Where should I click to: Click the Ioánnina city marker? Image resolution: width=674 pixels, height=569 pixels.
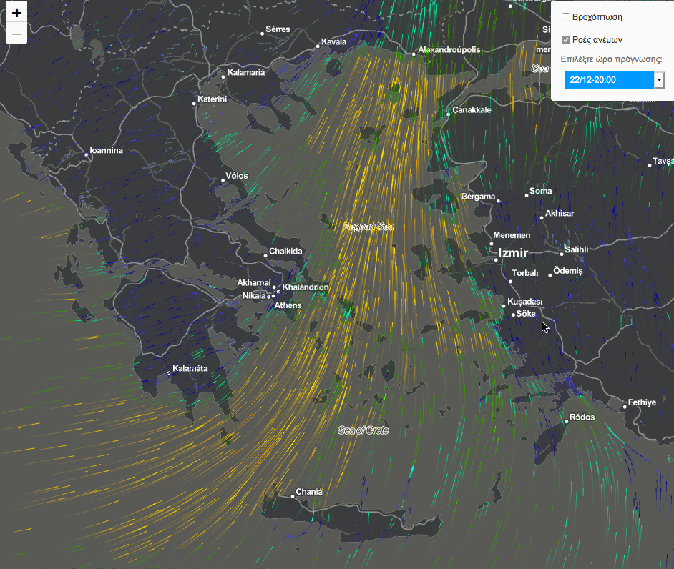[x=87, y=154]
